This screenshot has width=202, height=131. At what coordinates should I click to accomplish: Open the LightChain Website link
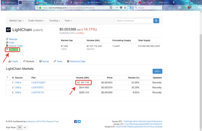coord(13,39)
